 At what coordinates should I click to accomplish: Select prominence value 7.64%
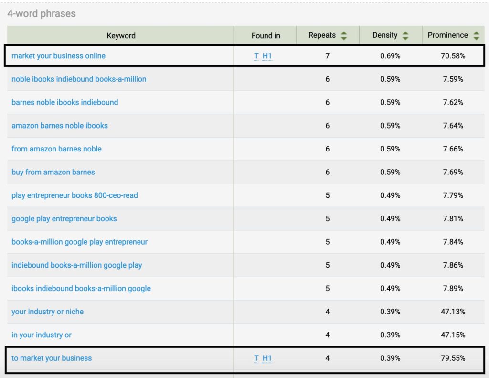click(x=453, y=126)
